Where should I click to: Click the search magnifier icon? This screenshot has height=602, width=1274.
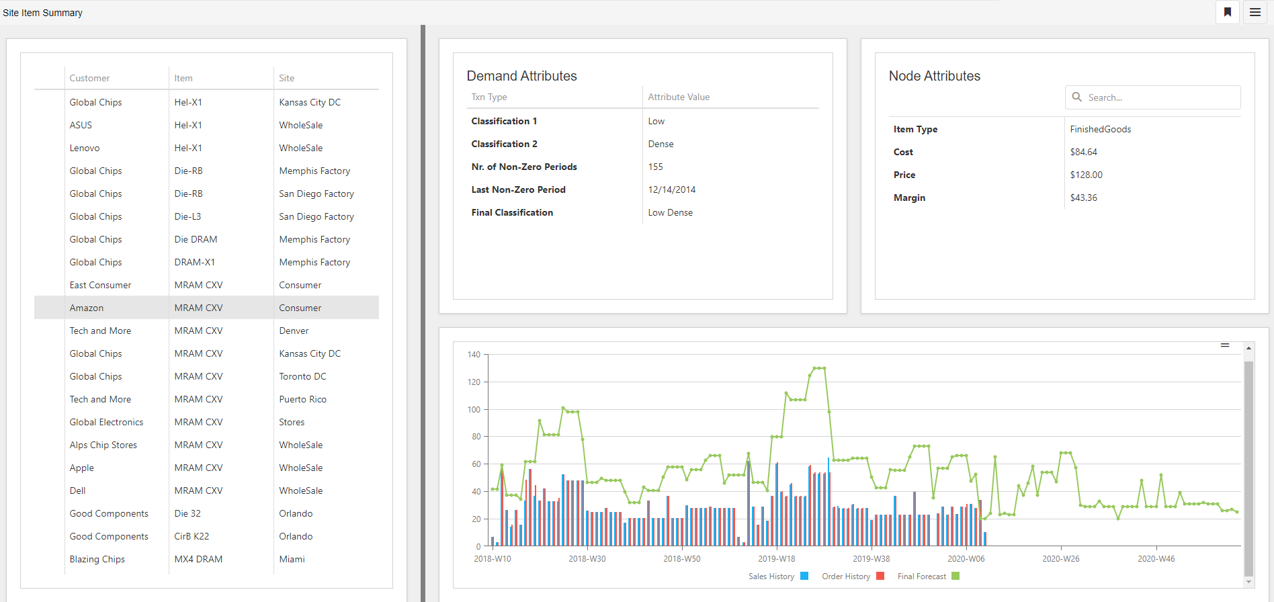pyautogui.click(x=1077, y=97)
